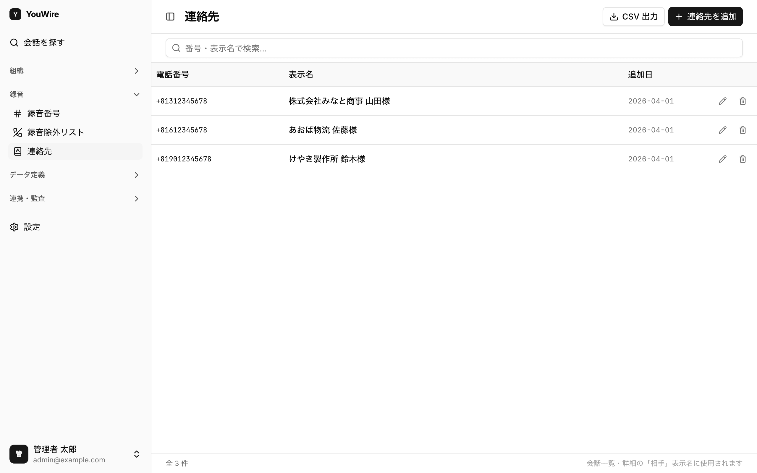
Task: Select 連絡先 in sidebar
Action: point(75,151)
